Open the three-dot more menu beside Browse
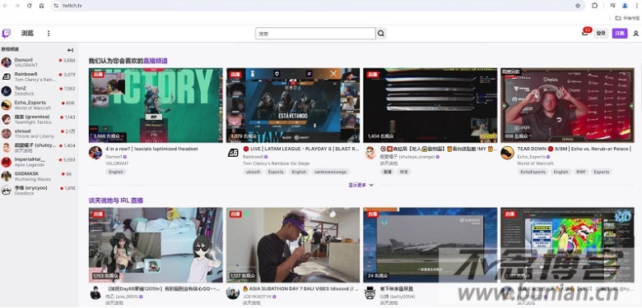This screenshot has height=308, width=642. click(49, 34)
